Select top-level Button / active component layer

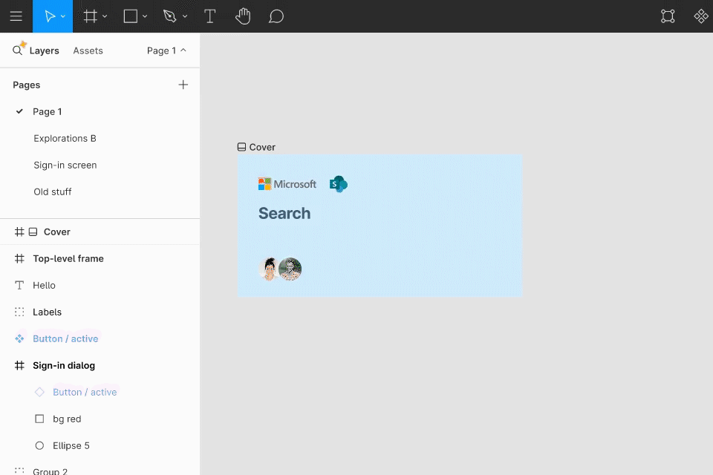click(x=100, y=338)
